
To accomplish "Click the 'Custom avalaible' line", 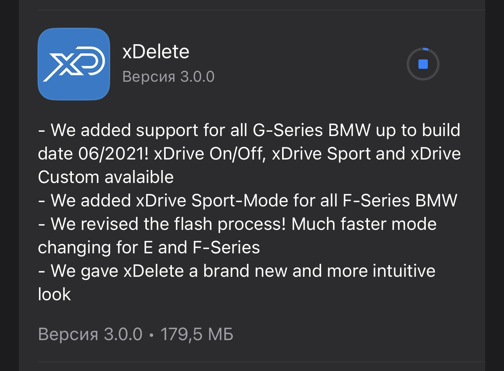I will click(x=105, y=177).
